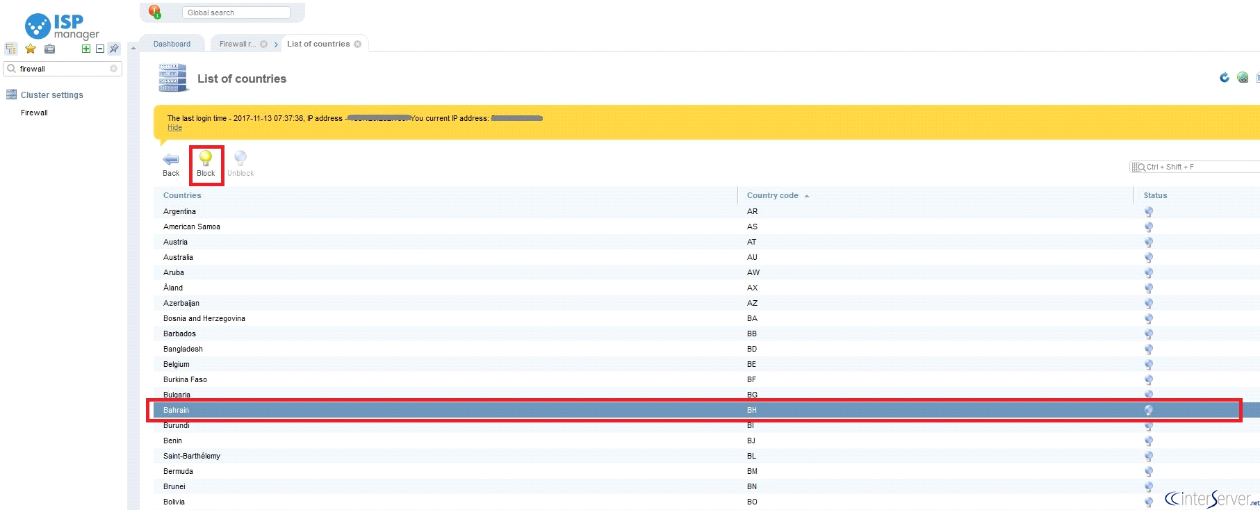Select the Bosnia and Herzegovina row

tap(707, 318)
